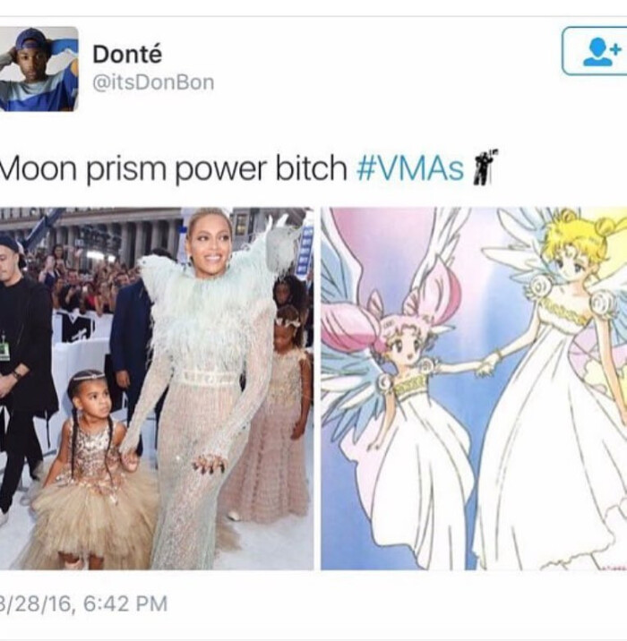Click the clasped hands in the anime image
The height and width of the screenshot is (641, 627).
coord(487,363)
